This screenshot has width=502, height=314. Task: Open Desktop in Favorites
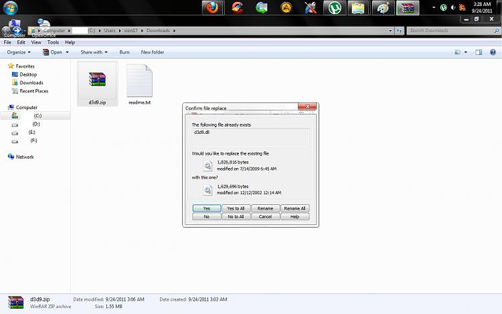click(28, 74)
